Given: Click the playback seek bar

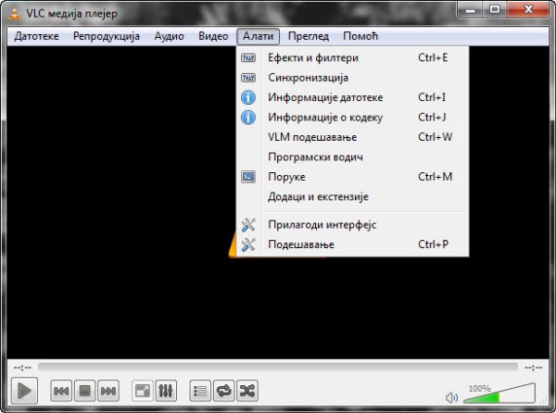Looking at the screenshot, I should 278,367.
